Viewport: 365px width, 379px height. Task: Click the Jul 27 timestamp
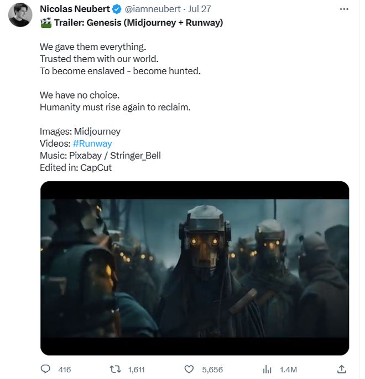(x=200, y=9)
